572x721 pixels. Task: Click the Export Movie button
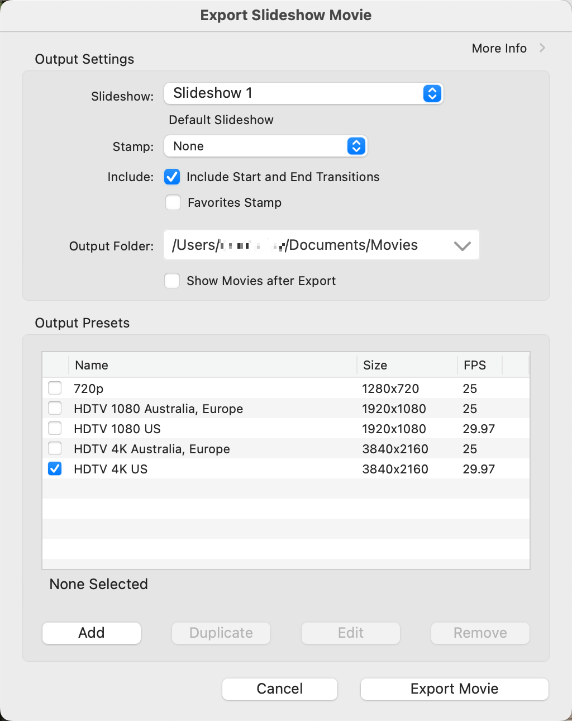click(x=454, y=689)
